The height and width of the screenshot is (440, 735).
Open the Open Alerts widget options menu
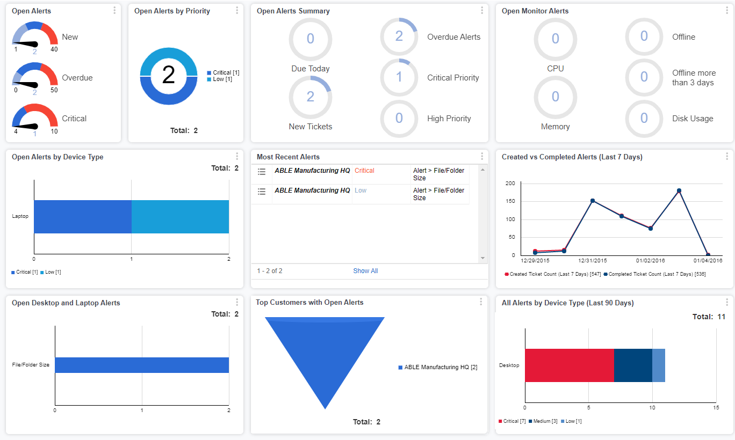point(114,11)
